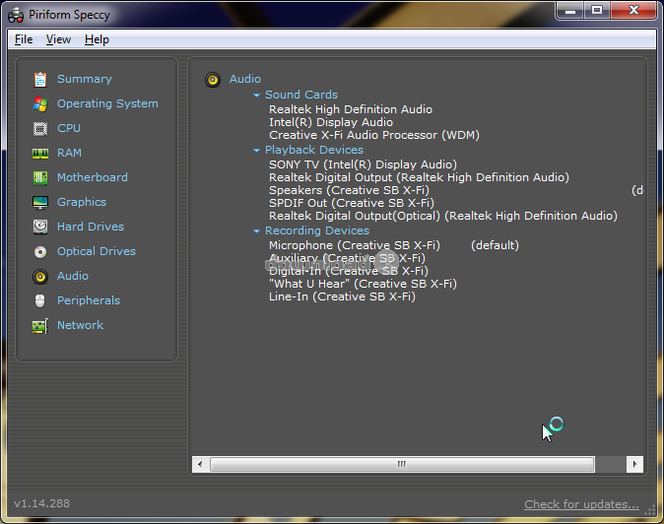Open the View menu
This screenshot has height=524, width=664.
[x=58, y=39]
